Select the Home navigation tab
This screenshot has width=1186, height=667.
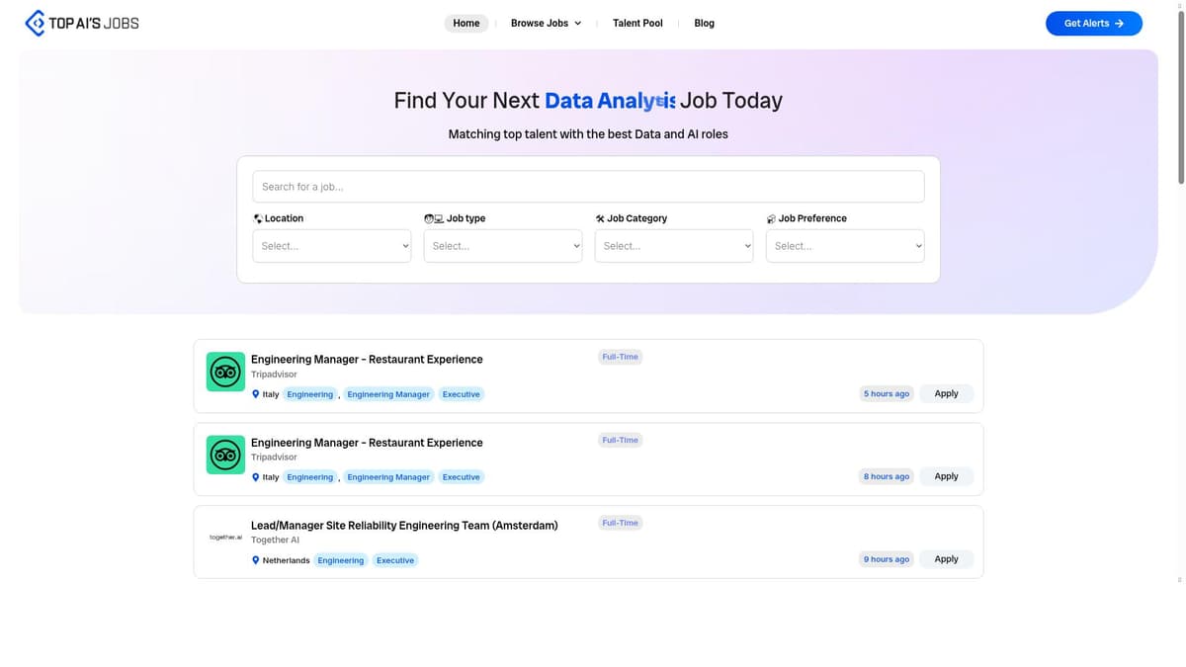tap(466, 23)
